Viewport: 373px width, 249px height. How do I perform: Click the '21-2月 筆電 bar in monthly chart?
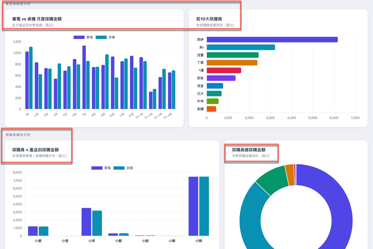click(151, 101)
